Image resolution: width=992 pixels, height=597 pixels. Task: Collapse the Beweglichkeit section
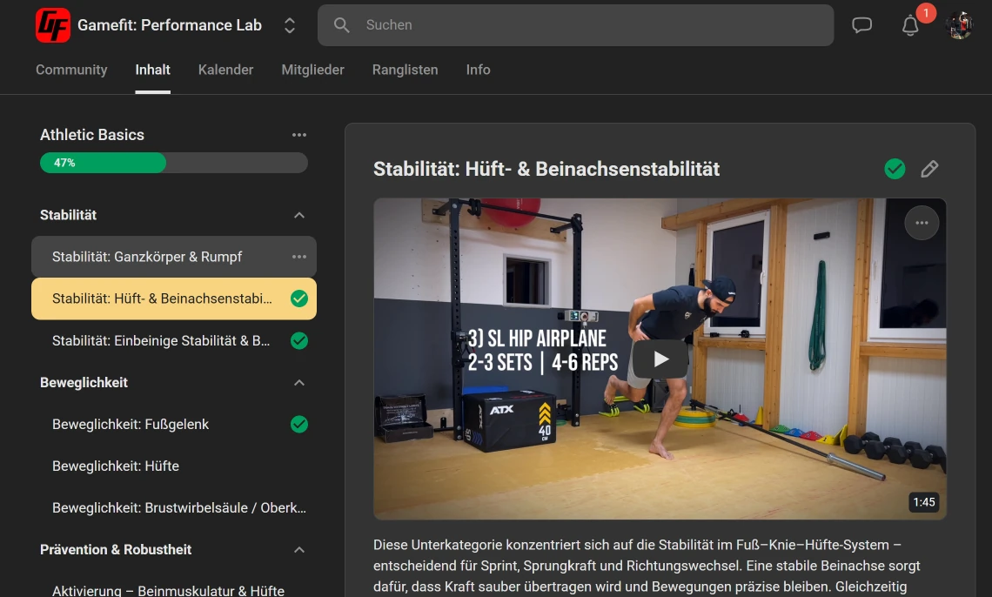click(x=299, y=383)
